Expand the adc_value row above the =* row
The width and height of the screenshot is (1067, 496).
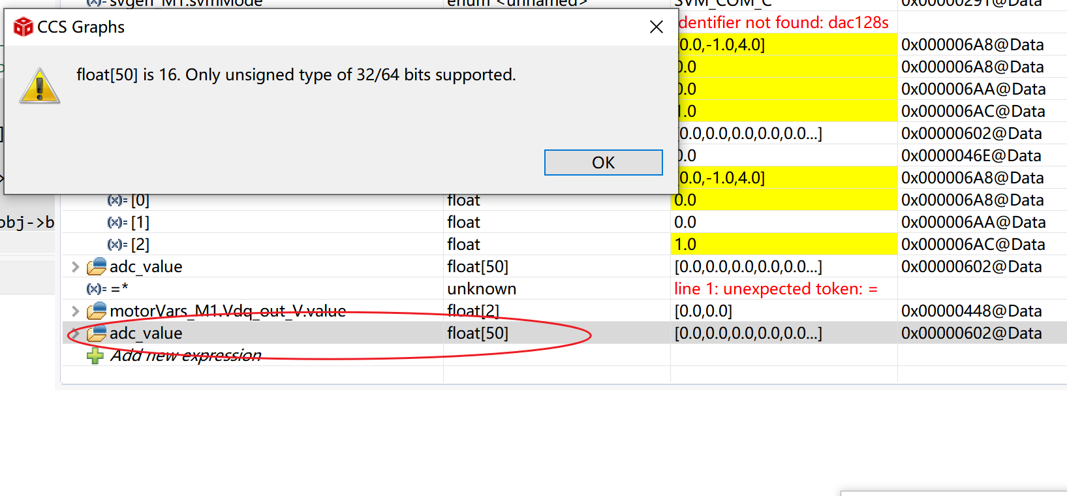(74, 267)
